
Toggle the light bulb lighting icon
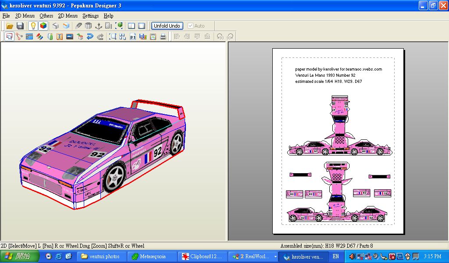point(33,26)
